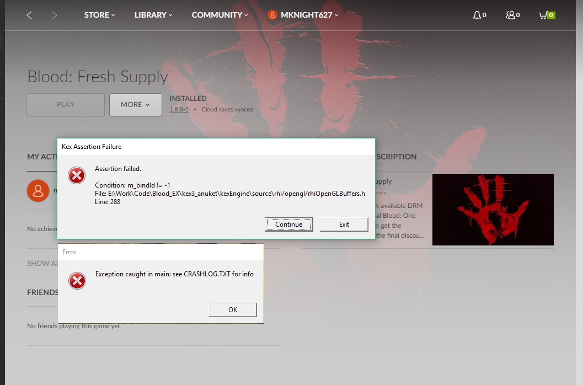This screenshot has height=385, width=583.
Task: Open the Blood handprint game thumbnail
Action: point(493,210)
